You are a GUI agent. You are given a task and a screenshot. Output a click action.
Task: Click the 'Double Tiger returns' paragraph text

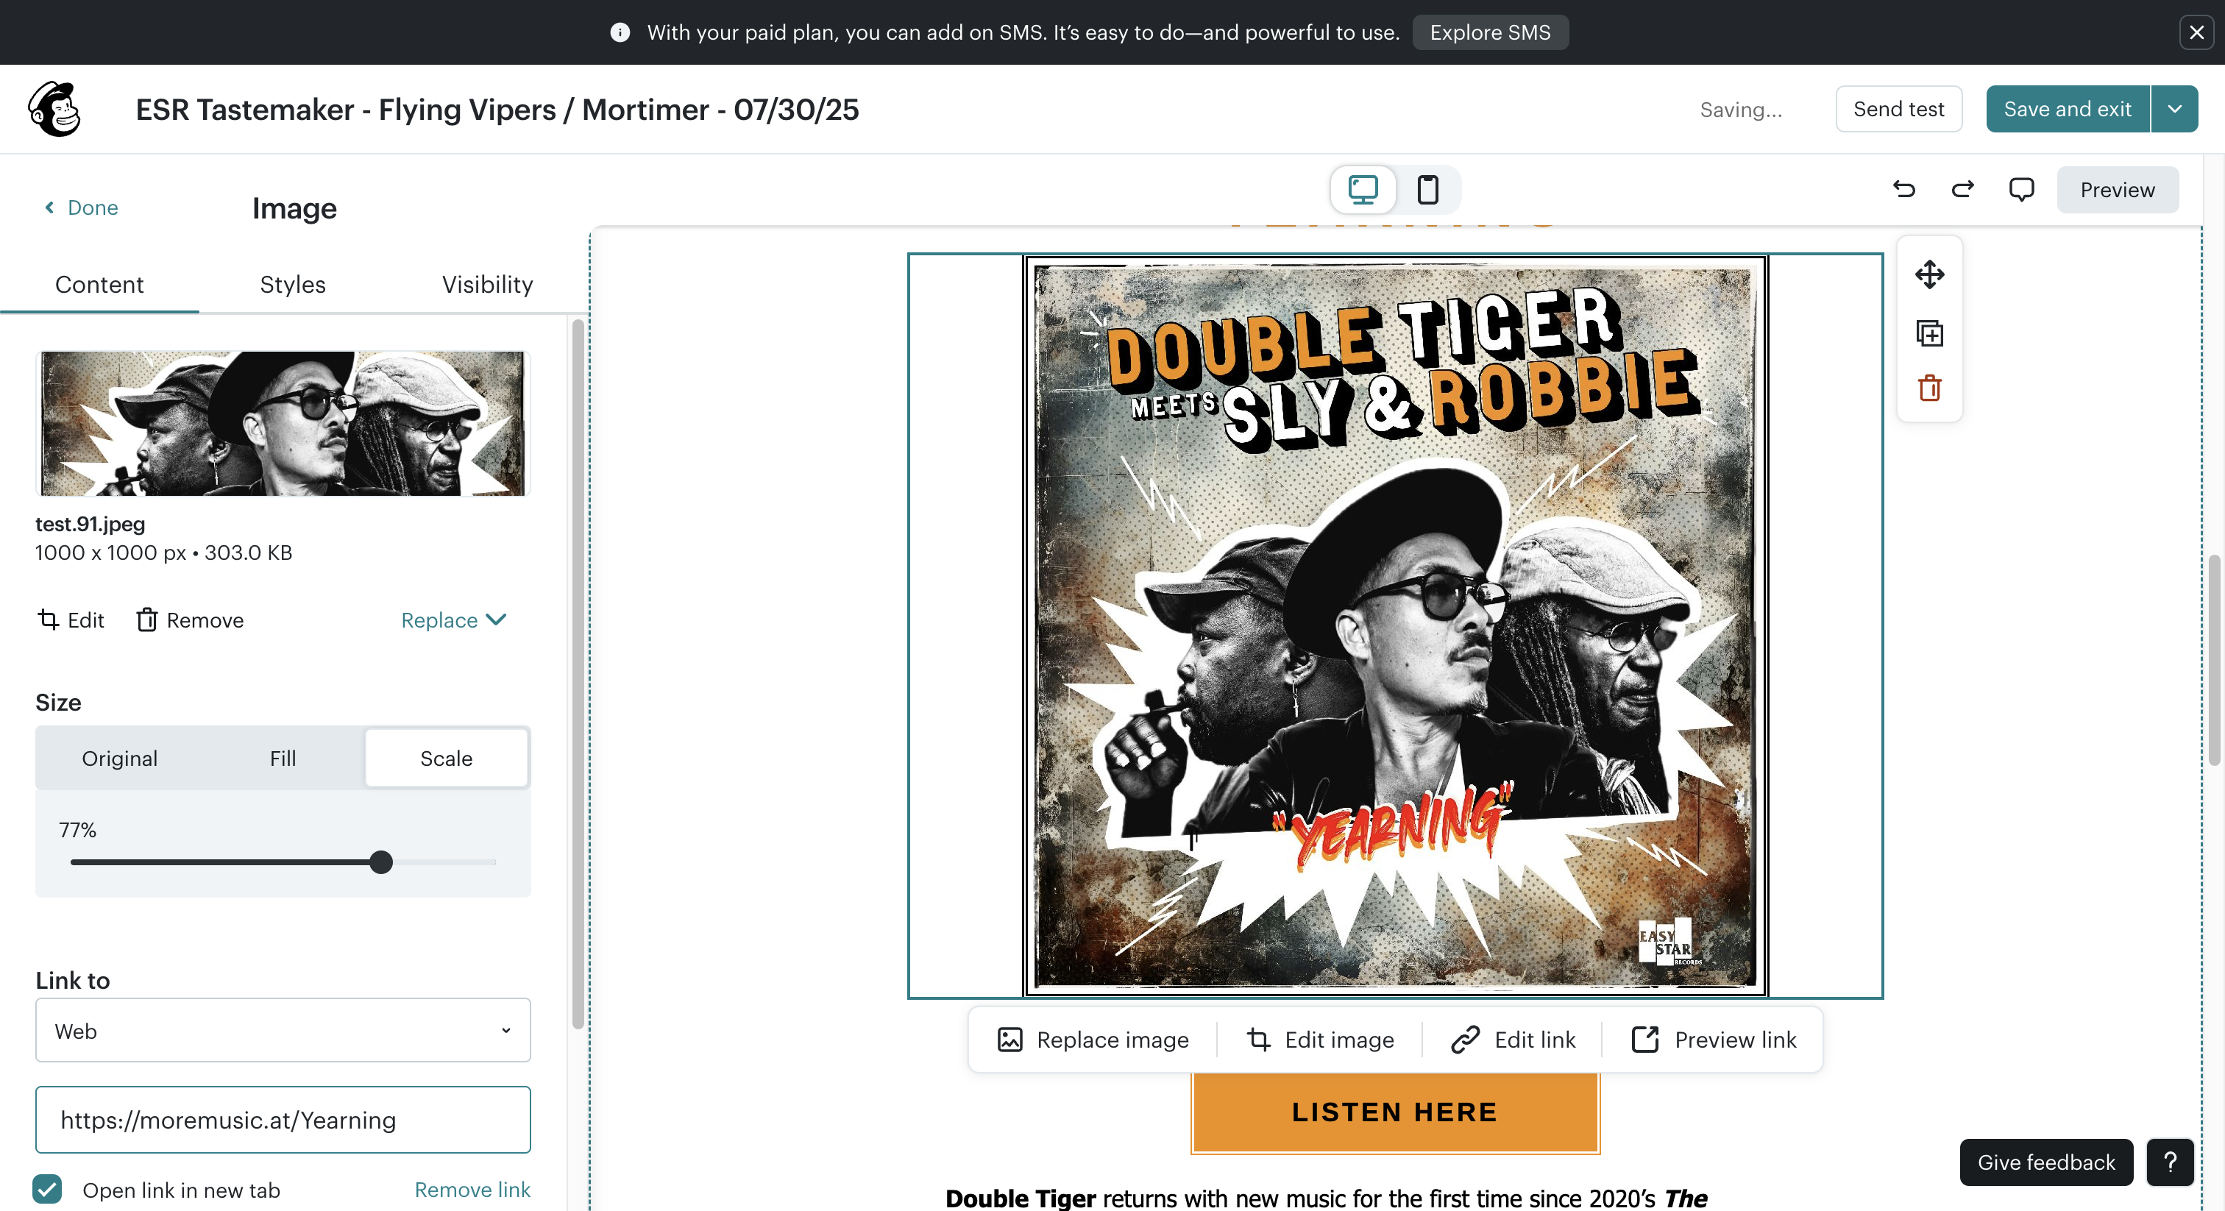(x=1326, y=1198)
